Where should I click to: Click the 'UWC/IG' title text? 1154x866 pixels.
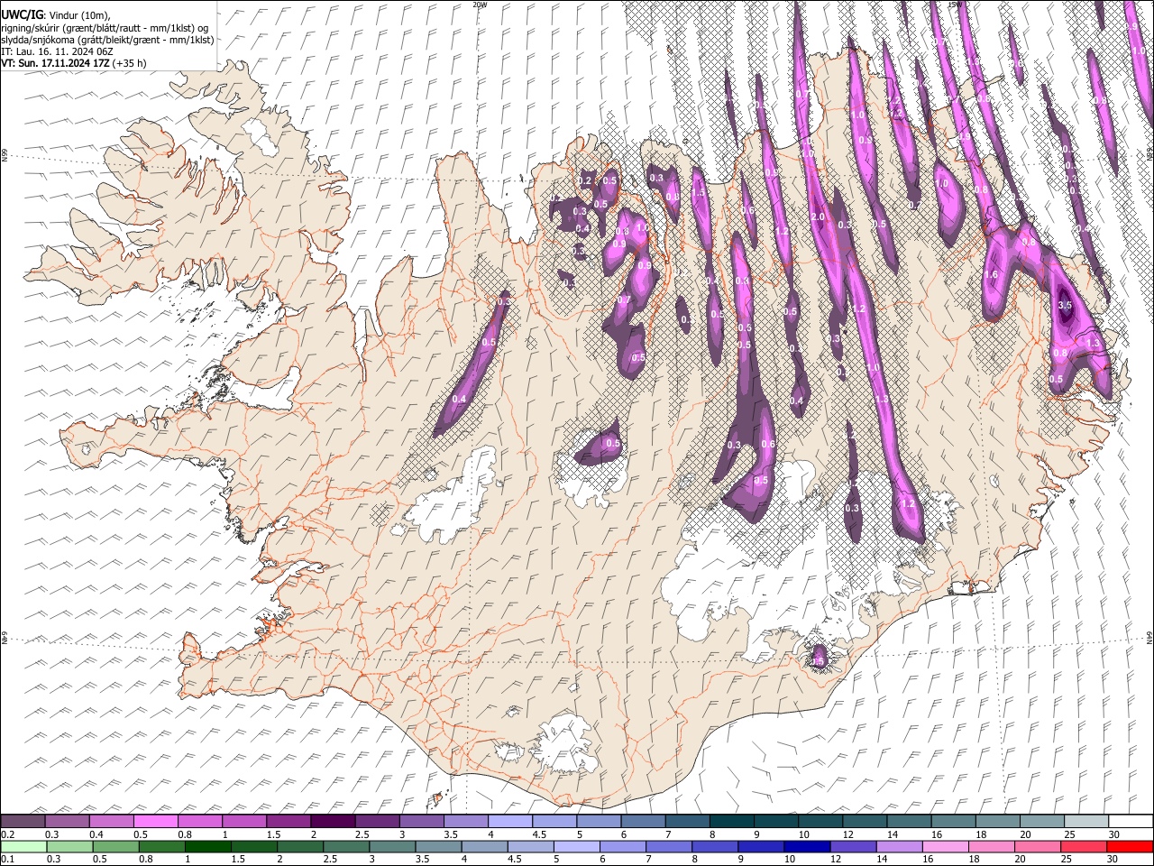point(22,14)
